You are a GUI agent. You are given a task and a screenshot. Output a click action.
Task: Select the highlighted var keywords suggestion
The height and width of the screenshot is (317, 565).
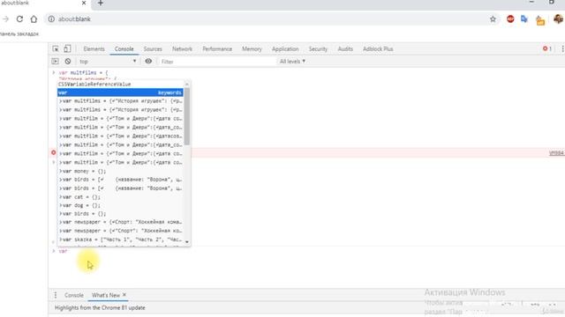120,92
